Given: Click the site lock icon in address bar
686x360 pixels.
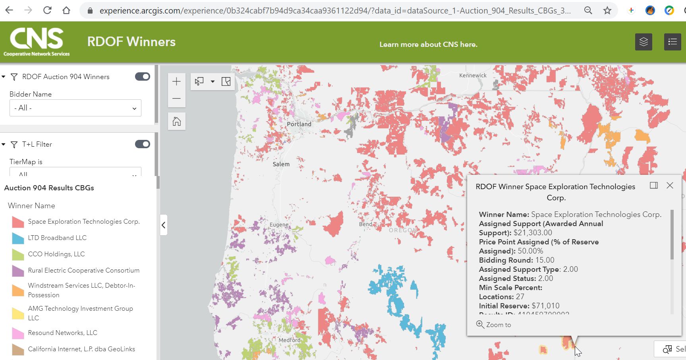Looking at the screenshot, I should pyautogui.click(x=90, y=11).
